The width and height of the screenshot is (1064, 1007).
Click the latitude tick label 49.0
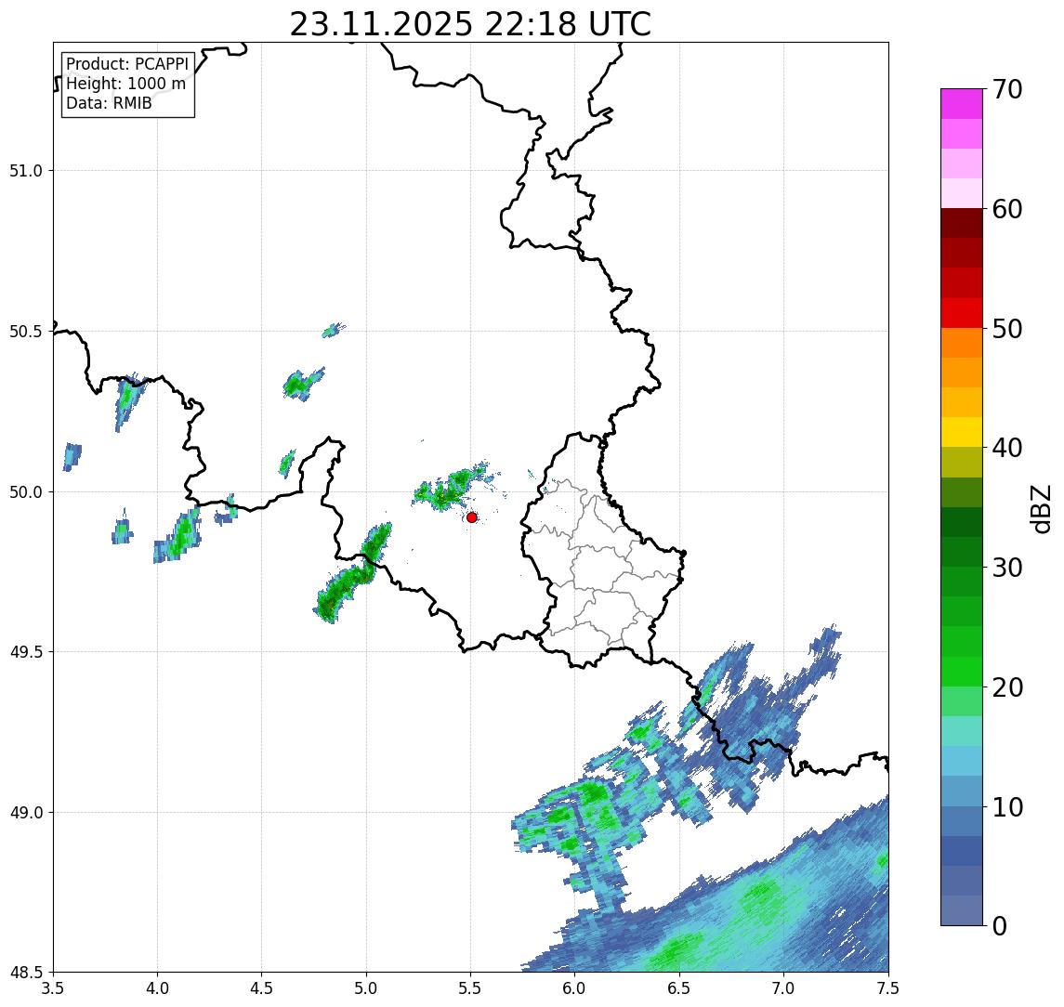26,812
